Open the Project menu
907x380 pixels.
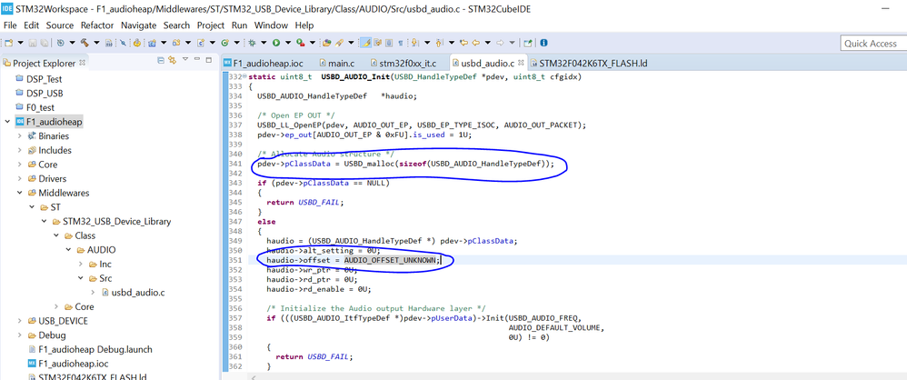pos(211,25)
